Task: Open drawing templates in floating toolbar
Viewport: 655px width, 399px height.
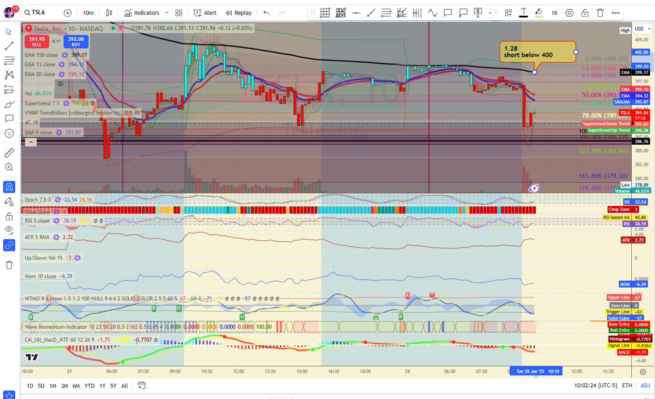Action: point(509,13)
